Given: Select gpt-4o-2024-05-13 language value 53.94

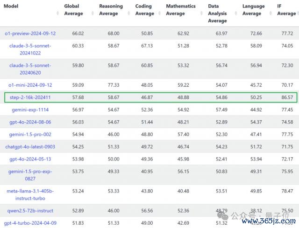Looking at the screenshot, I should [x=256, y=159].
